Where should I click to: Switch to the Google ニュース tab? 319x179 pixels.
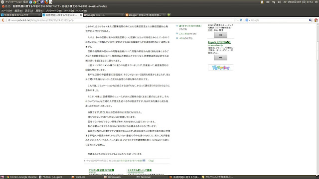103,15
